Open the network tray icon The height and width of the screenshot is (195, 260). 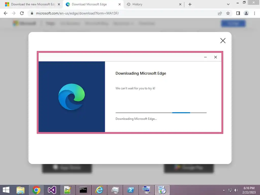coord(230,190)
